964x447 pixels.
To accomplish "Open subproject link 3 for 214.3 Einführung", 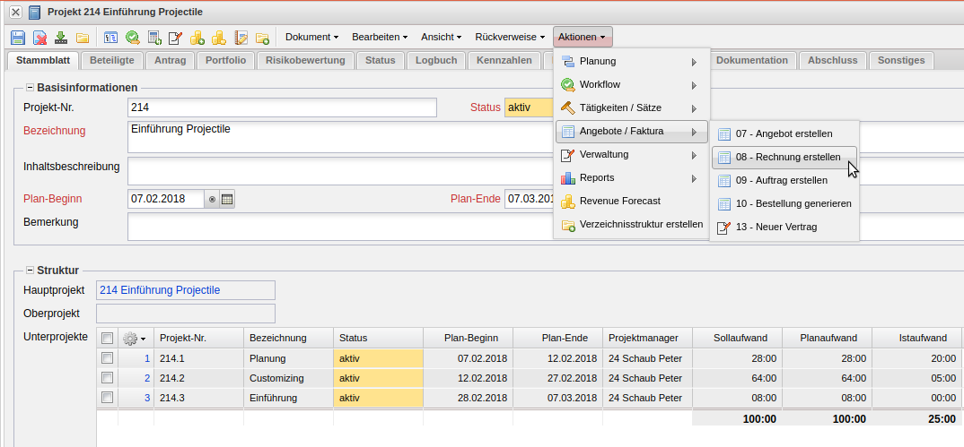I will (x=147, y=398).
